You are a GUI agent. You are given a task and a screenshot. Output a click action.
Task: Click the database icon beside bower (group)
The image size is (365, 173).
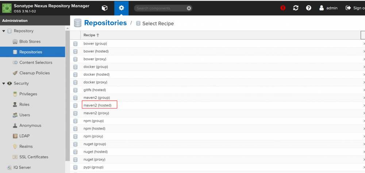(75, 44)
